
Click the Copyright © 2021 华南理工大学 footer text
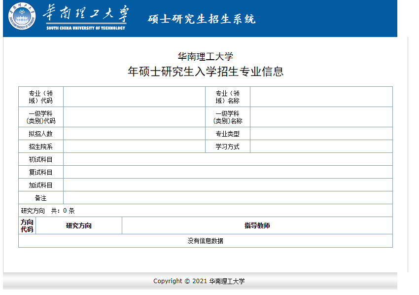click(199, 281)
